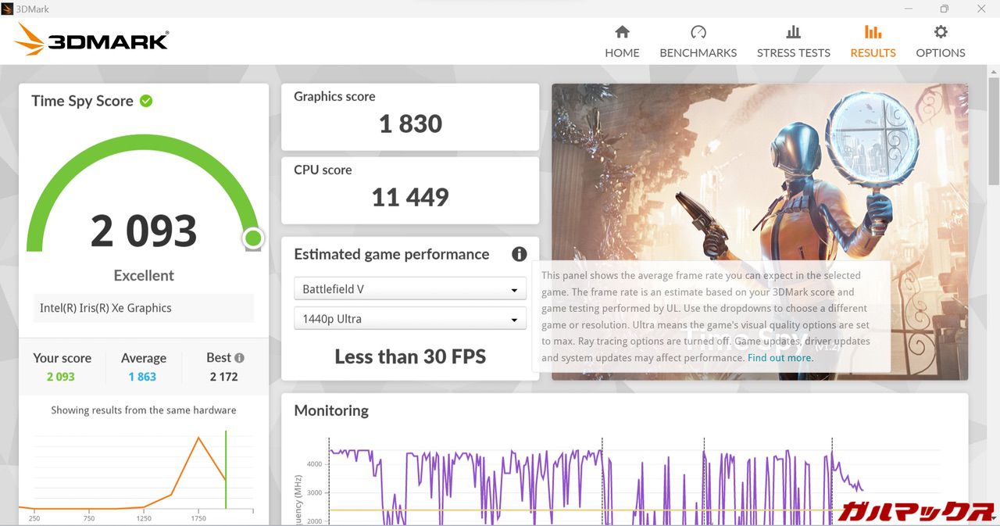Click the Home house icon
The image size is (1000, 526).
pyautogui.click(x=622, y=32)
